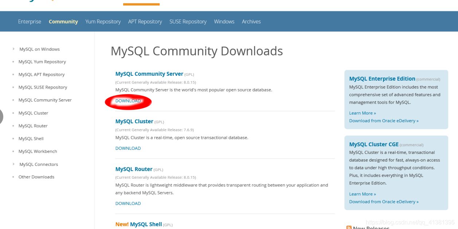The image size is (458, 229).
Task: Open MySQL APT Repository sidebar link
Action: tap(42, 74)
